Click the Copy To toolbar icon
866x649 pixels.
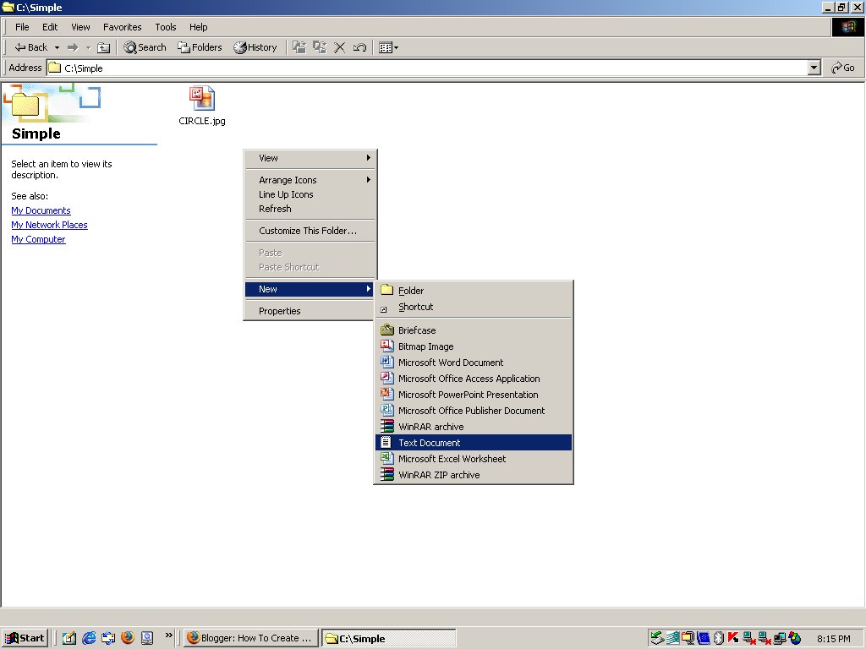point(319,47)
